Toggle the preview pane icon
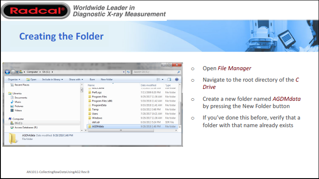The width and height of the screenshot is (319, 179). click(x=169, y=80)
